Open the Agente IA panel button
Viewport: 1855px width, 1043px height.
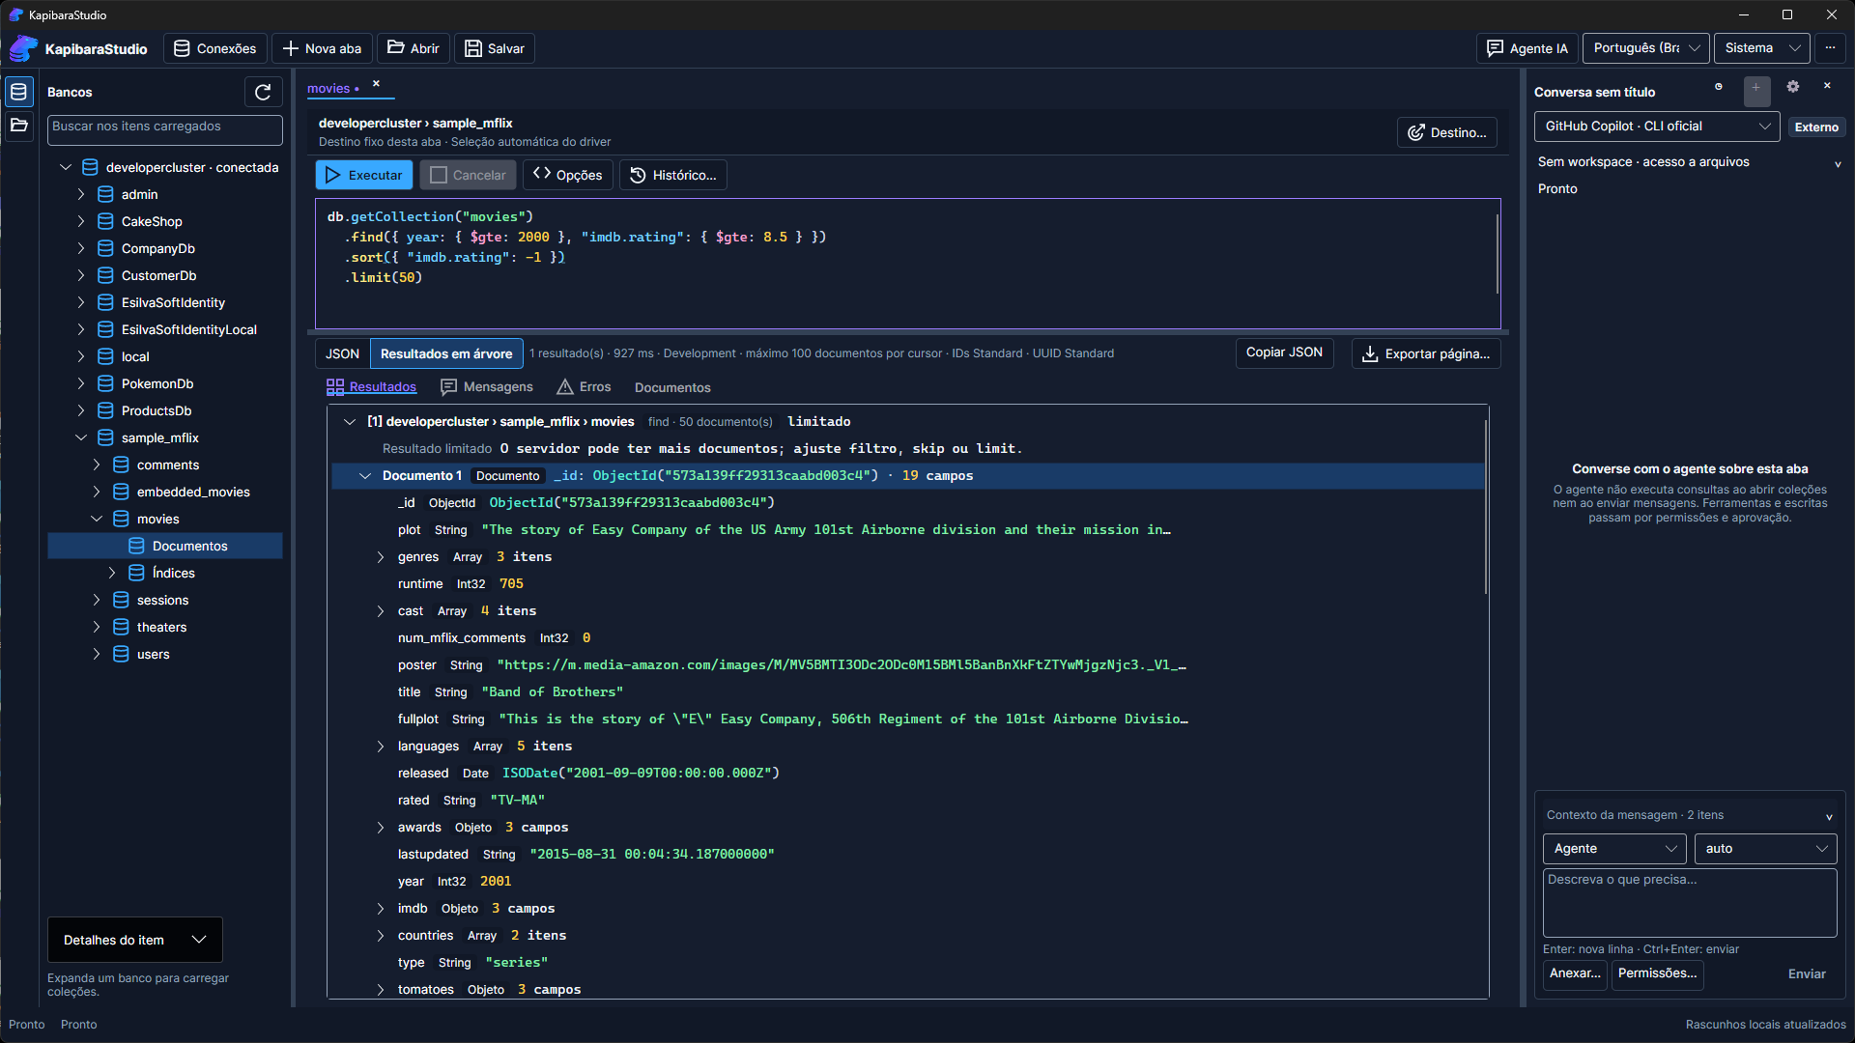pos(1527,48)
